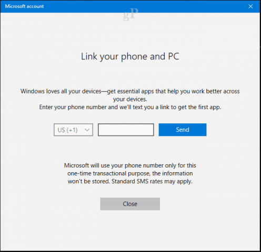Click the Windows loves all your devices sentence

[x=130, y=91]
